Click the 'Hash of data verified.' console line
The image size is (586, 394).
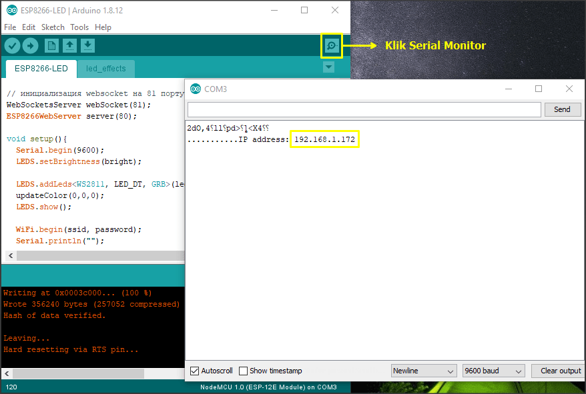54,315
